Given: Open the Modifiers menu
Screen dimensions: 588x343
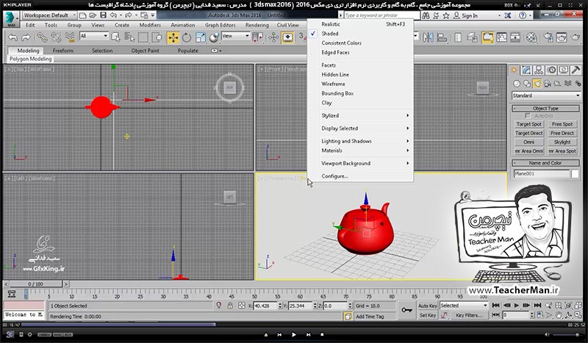Looking at the screenshot, I should pyautogui.click(x=150, y=25).
